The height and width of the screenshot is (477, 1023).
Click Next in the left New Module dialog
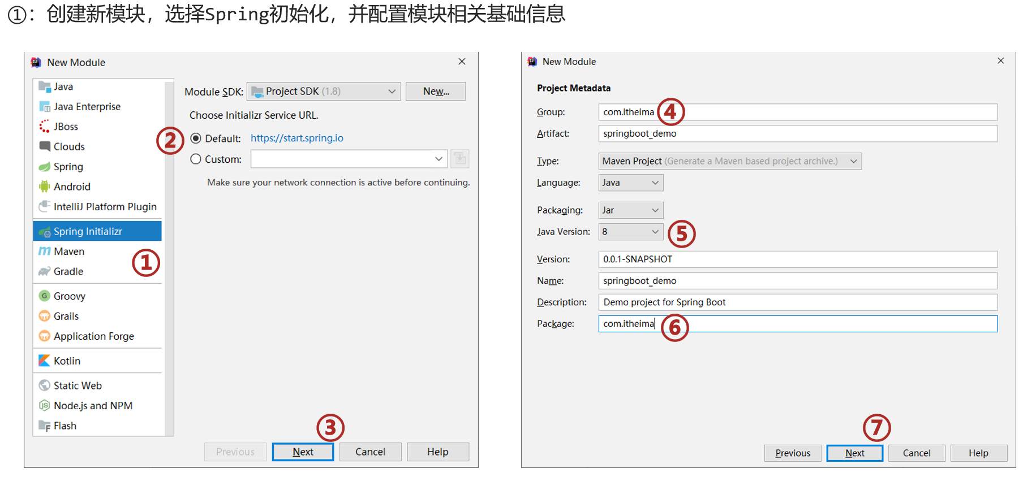[x=303, y=452]
